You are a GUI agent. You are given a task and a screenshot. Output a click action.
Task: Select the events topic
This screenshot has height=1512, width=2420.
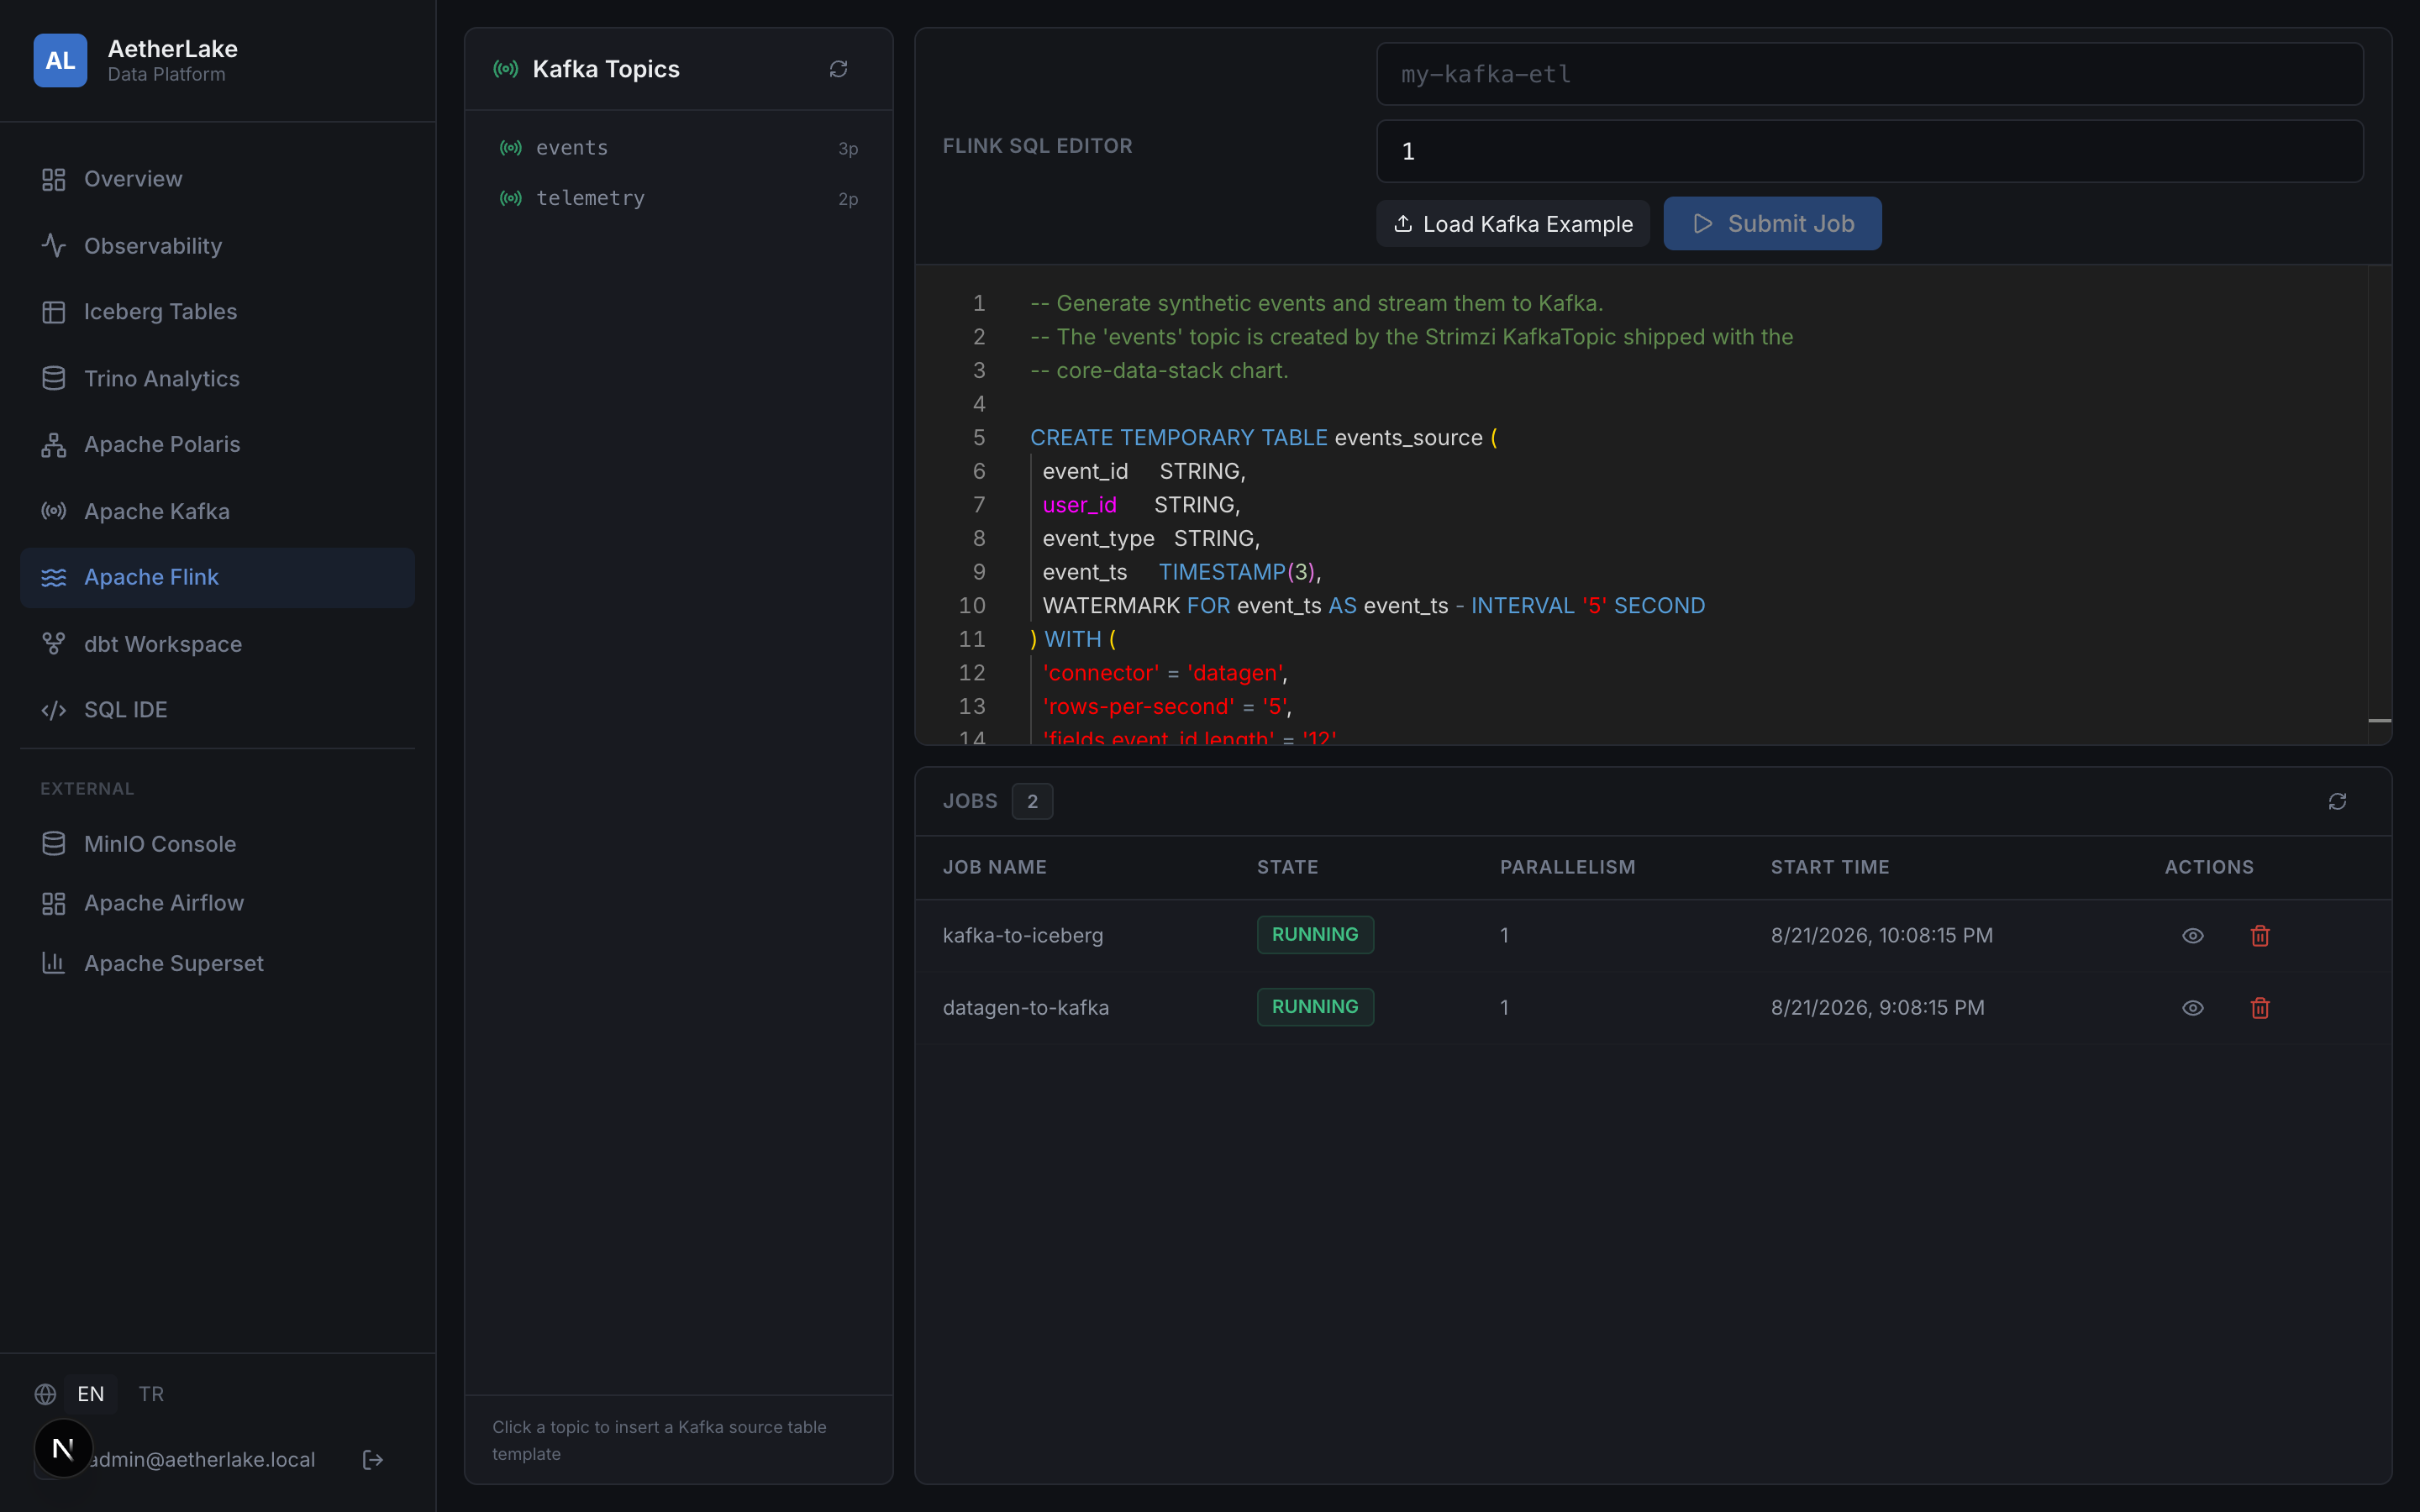pyautogui.click(x=679, y=148)
